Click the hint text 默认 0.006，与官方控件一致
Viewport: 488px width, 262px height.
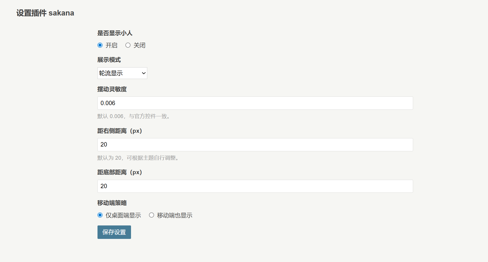pyautogui.click(x=134, y=116)
